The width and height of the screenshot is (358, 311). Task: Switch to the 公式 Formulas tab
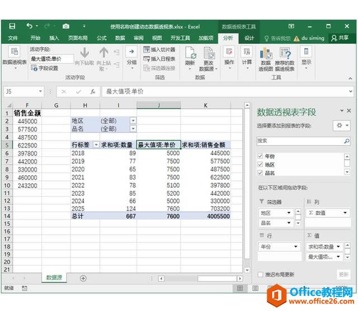pyautogui.click(x=102, y=38)
